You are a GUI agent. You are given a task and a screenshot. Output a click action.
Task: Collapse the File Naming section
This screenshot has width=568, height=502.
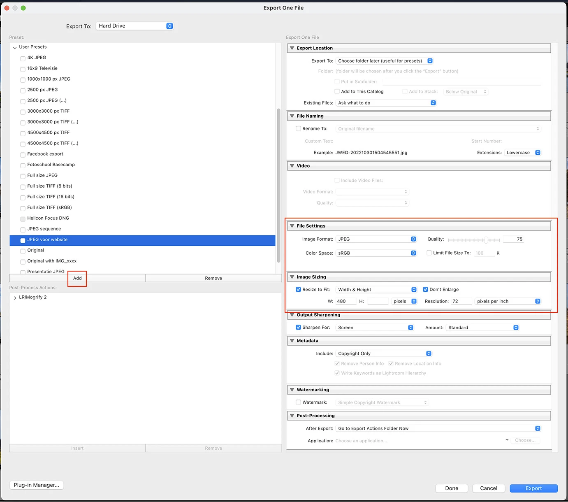(x=292, y=116)
